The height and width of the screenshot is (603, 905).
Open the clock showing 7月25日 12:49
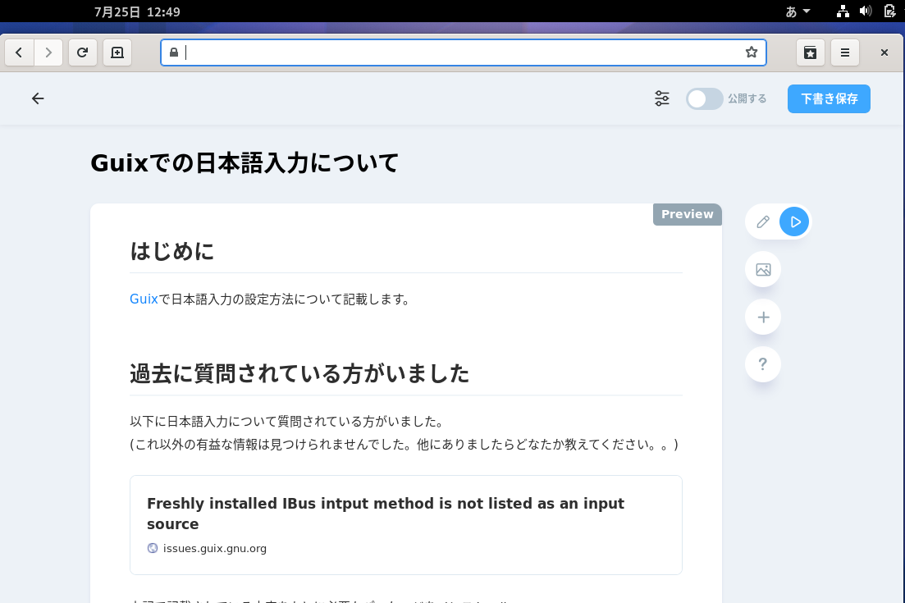[x=137, y=12]
